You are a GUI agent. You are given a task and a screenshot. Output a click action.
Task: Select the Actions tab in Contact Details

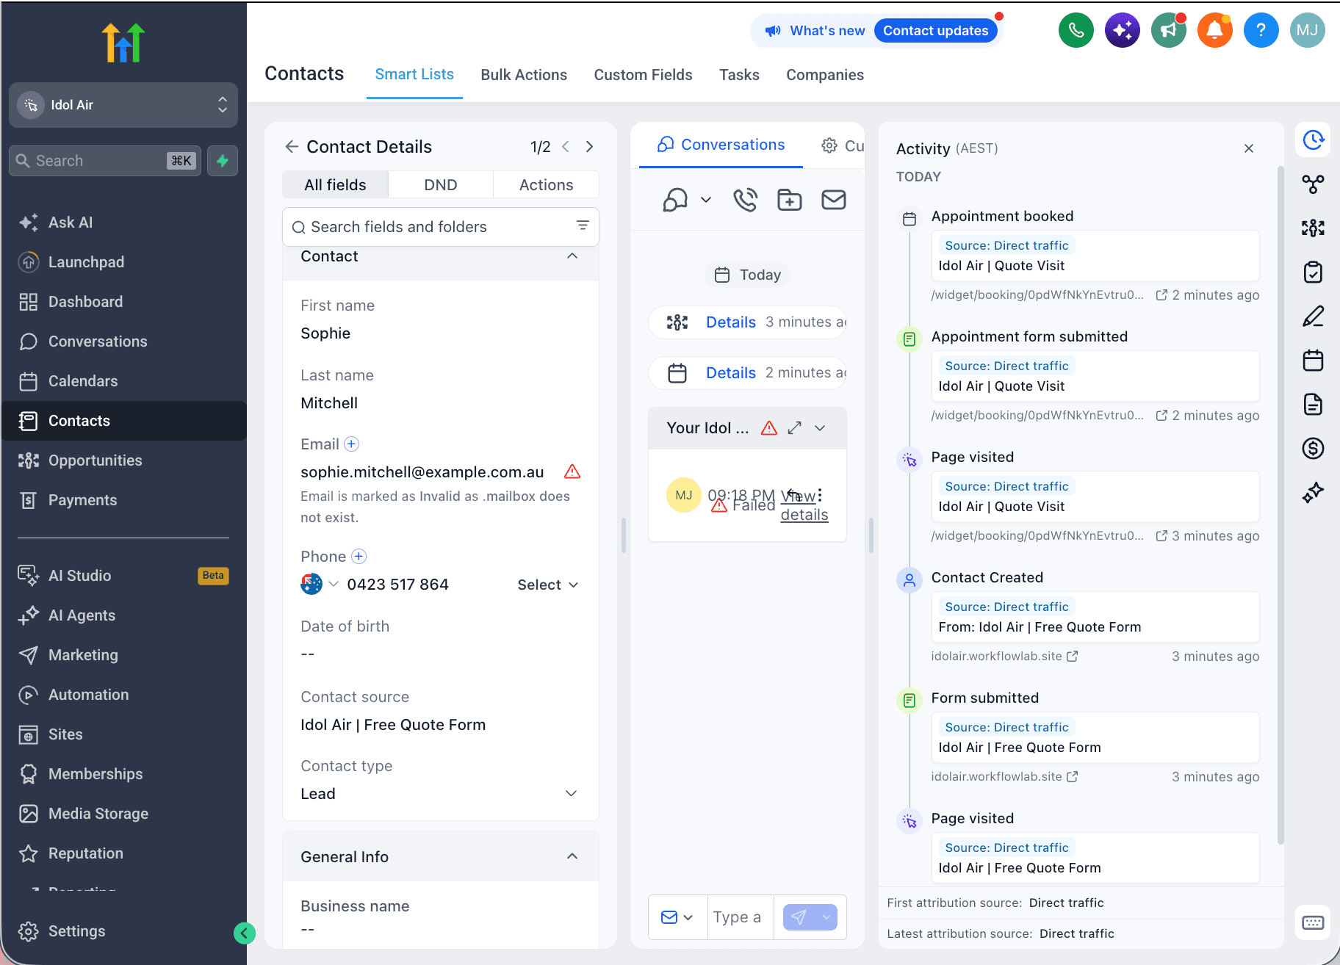point(546,185)
